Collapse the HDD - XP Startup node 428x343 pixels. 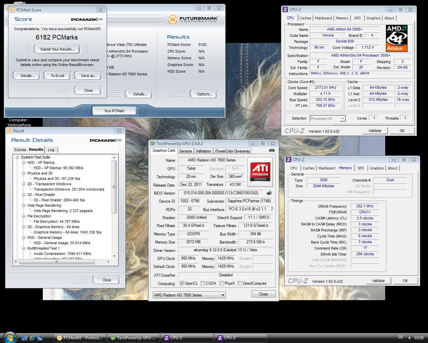[x=24, y=162]
